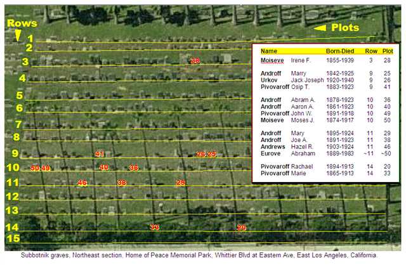Select "Jack Joseph" in the table
Viewport: 406px width, 265px height.
(307, 81)
